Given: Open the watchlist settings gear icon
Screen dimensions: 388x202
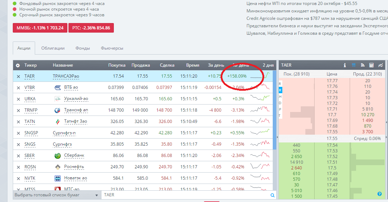Looking at the screenshot, I should 18,66.
